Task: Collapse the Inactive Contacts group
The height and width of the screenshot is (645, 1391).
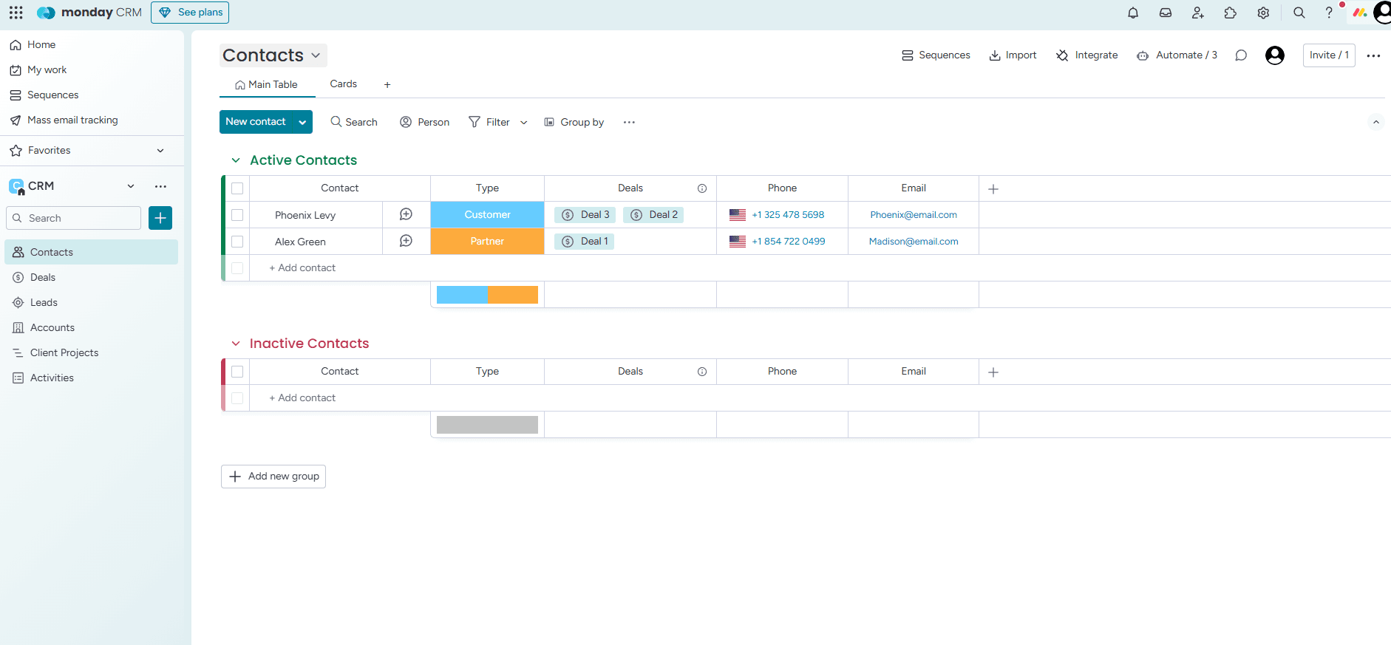Action: [236, 344]
